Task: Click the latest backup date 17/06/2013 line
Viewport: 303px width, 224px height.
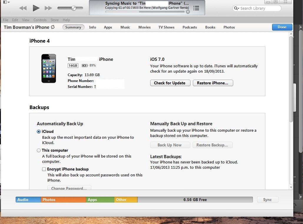Action: 185,168
